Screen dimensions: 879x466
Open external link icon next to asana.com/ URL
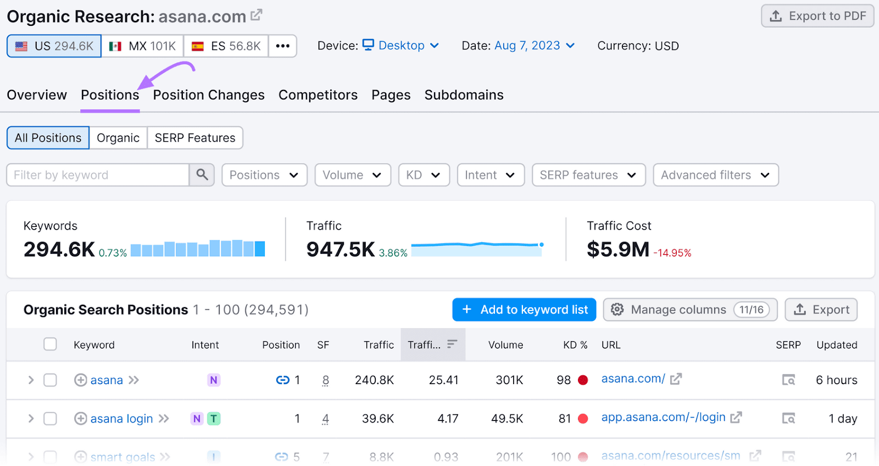click(x=676, y=379)
